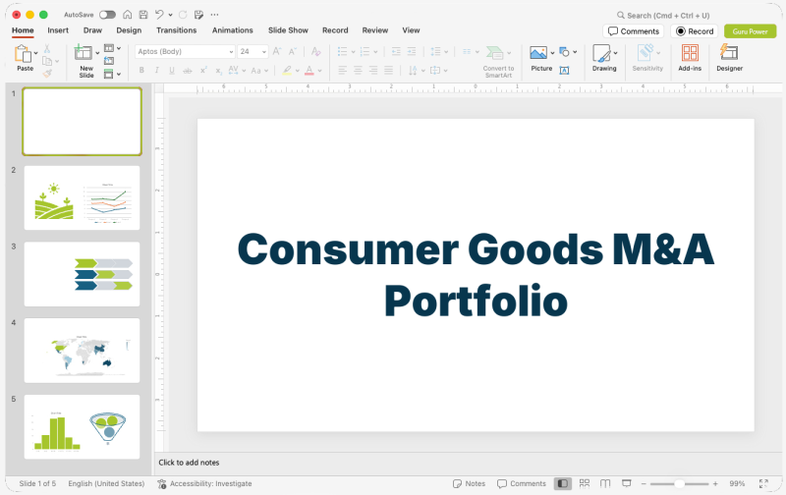Apply subscript formatting

[218, 71]
